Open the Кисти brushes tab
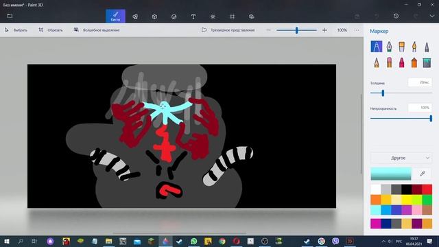Image resolution: width=439 pixels, height=247 pixels. click(x=115, y=16)
